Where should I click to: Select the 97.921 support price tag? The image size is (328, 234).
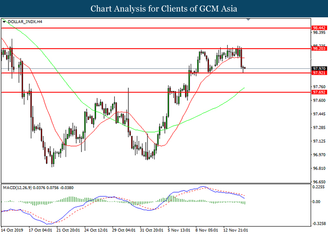[319, 73]
